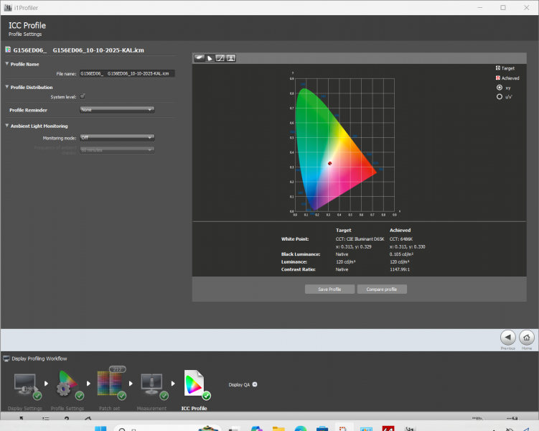Click the File name input field
The image size is (539, 431).
click(126, 73)
